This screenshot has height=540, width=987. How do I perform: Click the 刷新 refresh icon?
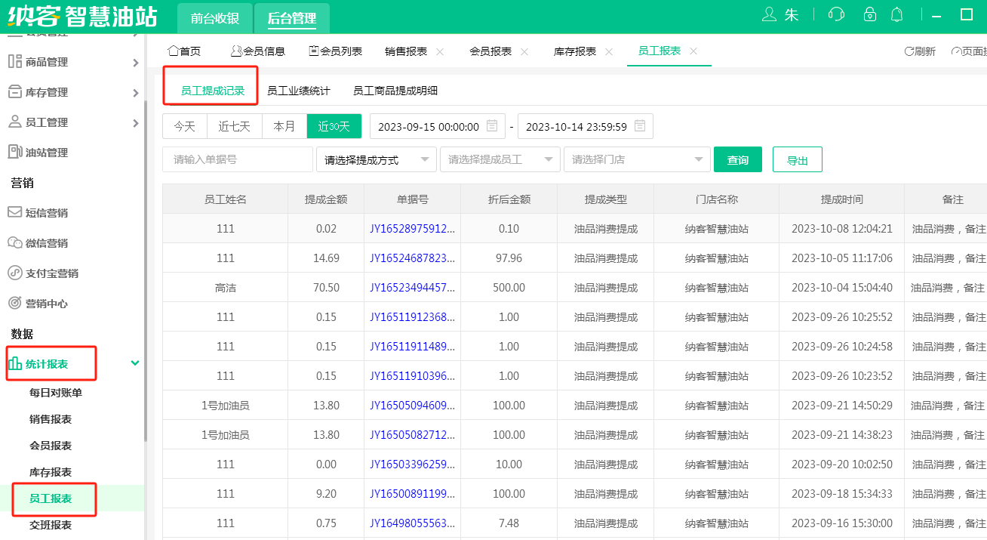point(909,51)
